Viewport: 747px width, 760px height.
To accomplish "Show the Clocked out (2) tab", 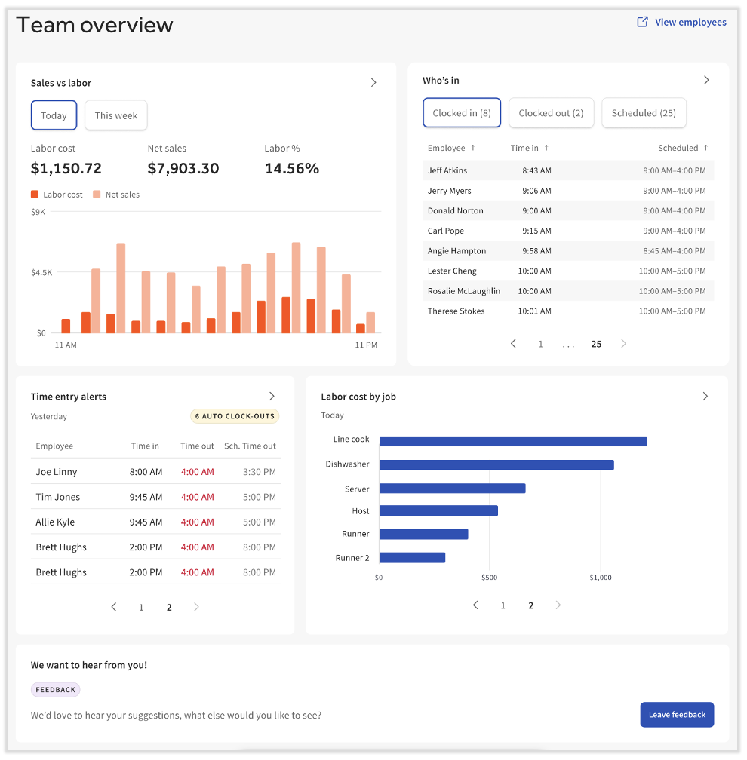I will click(x=551, y=113).
